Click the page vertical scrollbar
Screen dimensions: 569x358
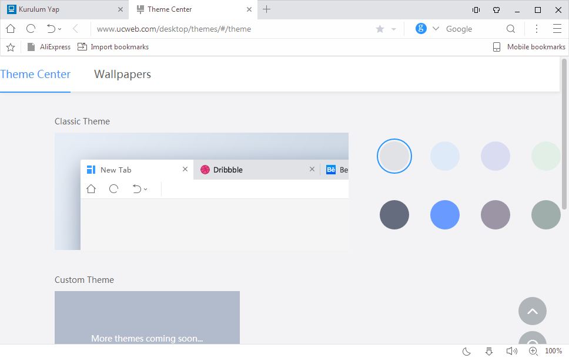point(564,134)
